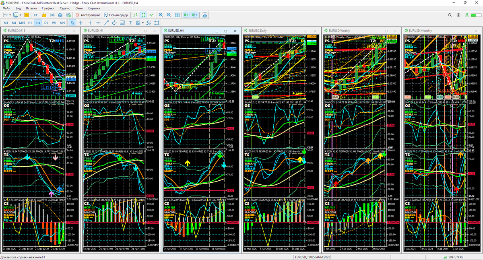Open the Файл menu

6,8
